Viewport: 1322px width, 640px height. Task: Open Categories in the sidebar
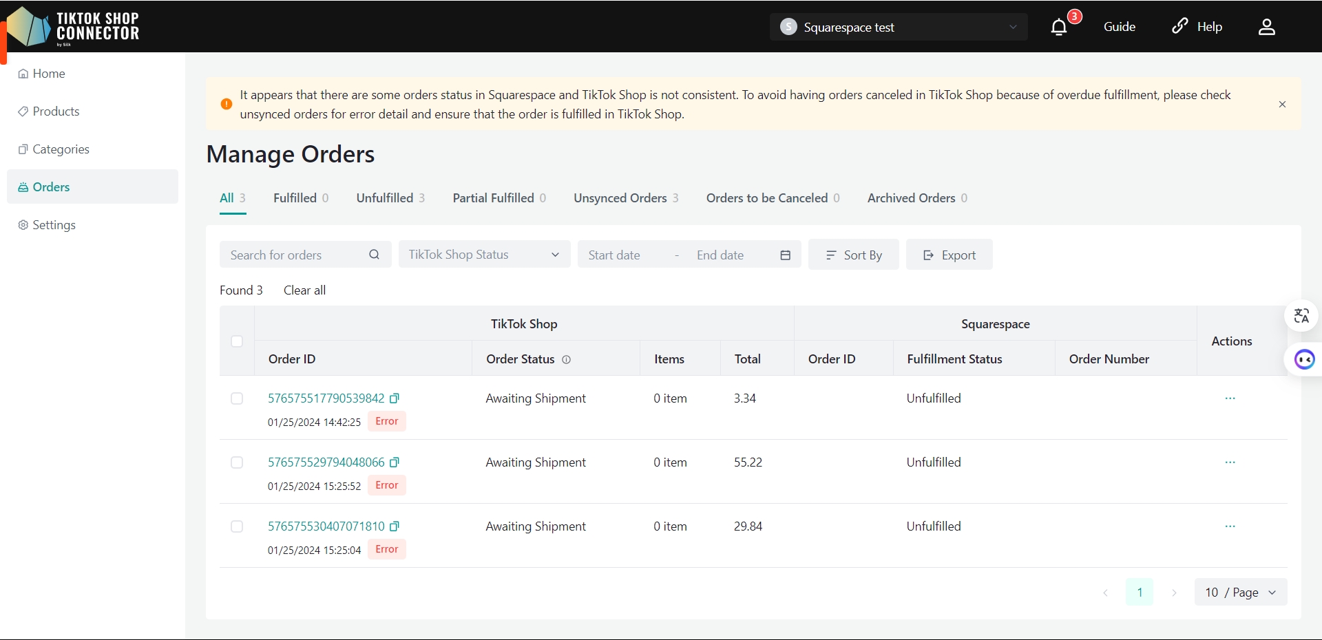click(x=92, y=149)
